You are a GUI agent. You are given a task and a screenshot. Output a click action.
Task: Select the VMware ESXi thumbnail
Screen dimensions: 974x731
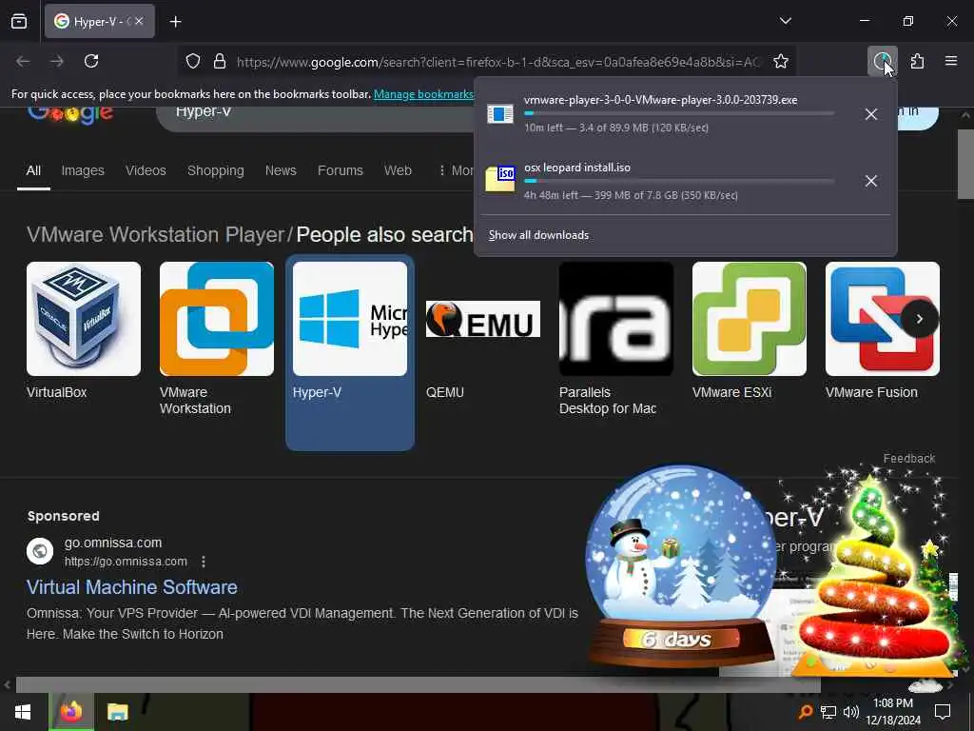tap(750, 318)
